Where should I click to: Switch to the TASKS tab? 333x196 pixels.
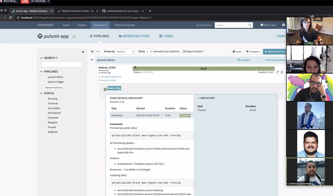pyautogui.click(x=166, y=36)
